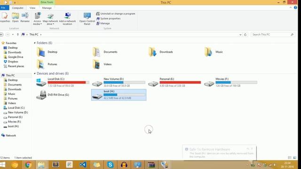This screenshot has height=169, width=301.
Task: Open Help with the question mark icon
Action: pos(295,8)
